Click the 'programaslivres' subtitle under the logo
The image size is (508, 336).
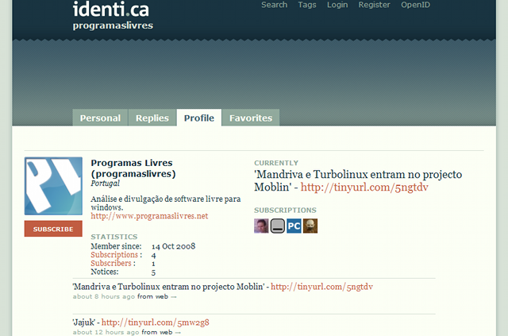click(113, 25)
